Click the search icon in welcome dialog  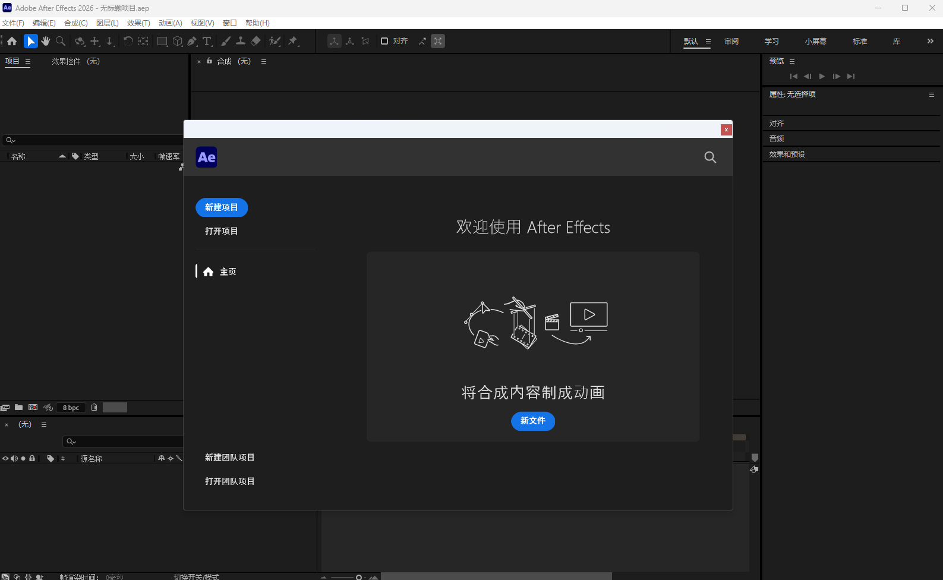(710, 157)
